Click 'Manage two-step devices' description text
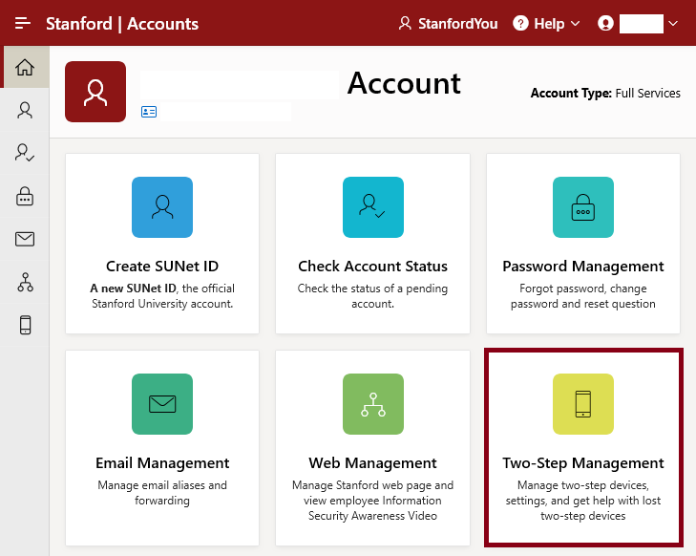Image resolution: width=696 pixels, height=556 pixels. (583, 500)
